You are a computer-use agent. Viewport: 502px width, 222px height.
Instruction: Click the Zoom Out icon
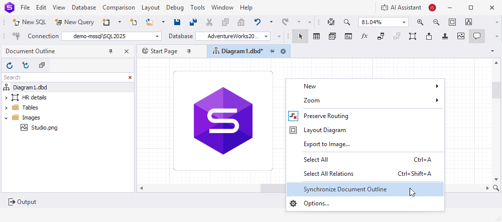[x=436, y=22]
